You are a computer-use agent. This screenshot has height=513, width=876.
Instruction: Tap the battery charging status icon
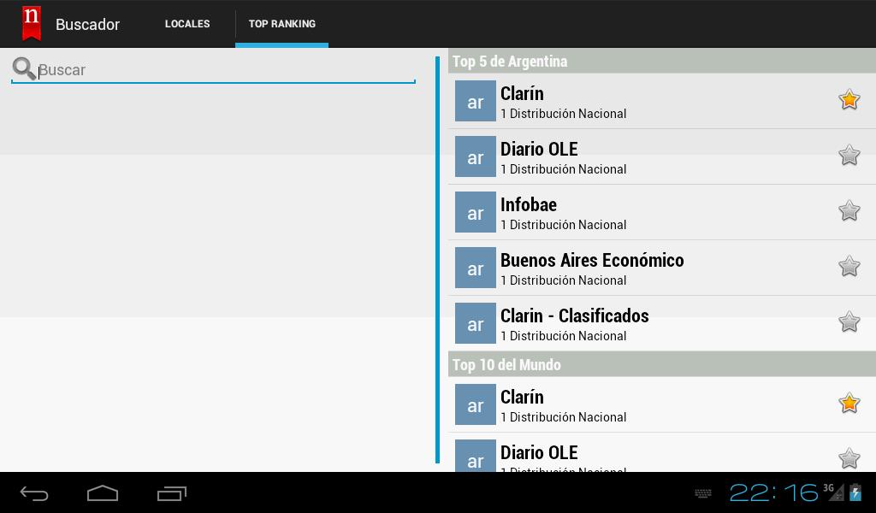(x=855, y=492)
